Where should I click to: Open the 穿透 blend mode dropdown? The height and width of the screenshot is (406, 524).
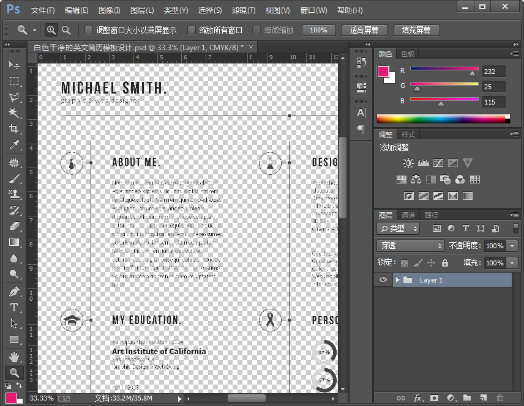410,245
